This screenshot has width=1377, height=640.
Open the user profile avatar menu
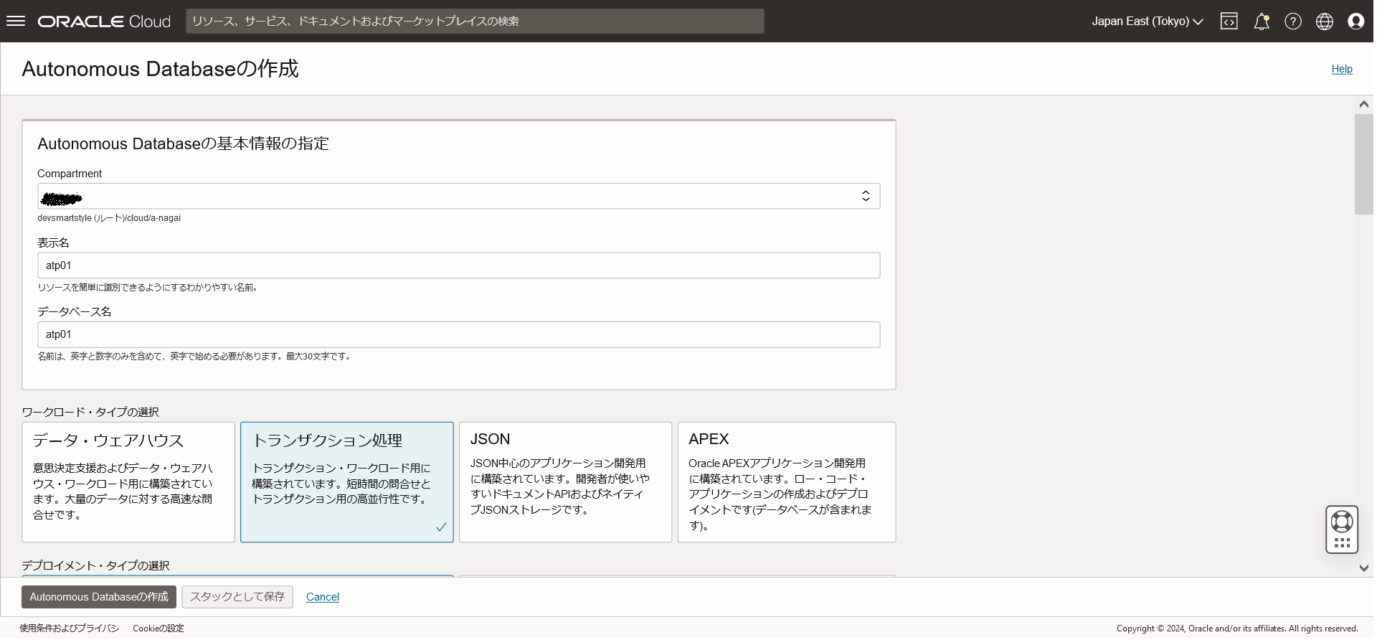(1356, 22)
